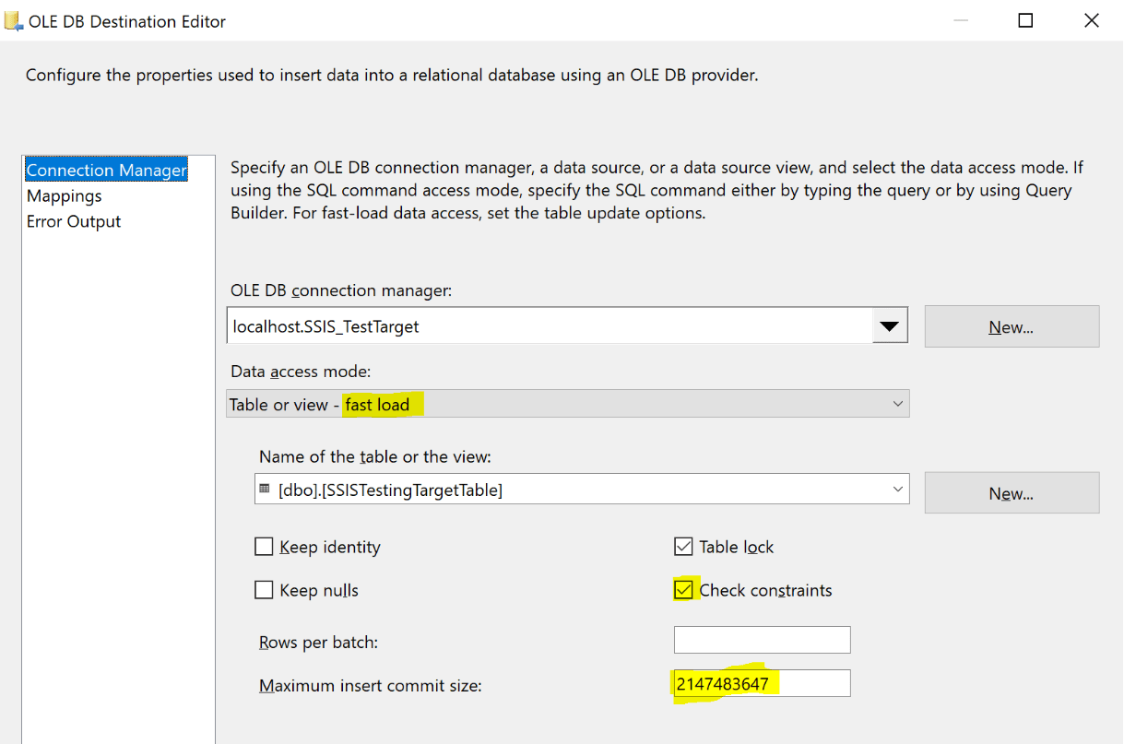Click the OLE DB Destination Editor title icon
This screenshot has height=744, width=1124.
[14, 20]
